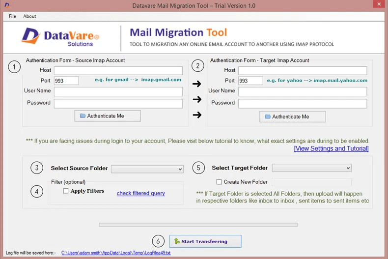This screenshot has width=388, height=259.
Task: Click the app icon in title bar
Action: coord(6,5)
